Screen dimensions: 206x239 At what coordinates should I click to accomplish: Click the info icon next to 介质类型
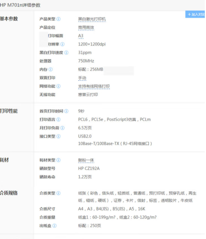point(58,193)
